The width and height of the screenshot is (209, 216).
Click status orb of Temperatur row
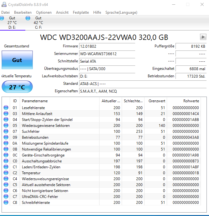click(6, 173)
